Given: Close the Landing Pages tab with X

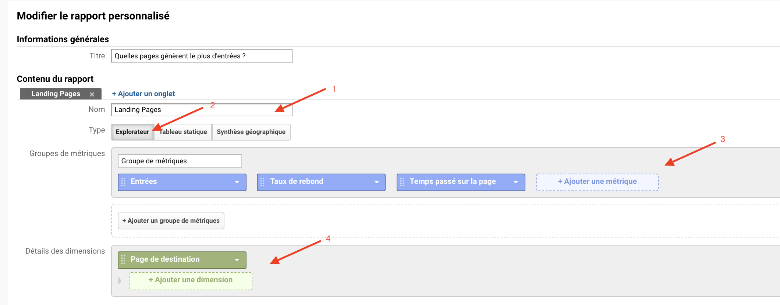Looking at the screenshot, I should point(92,94).
